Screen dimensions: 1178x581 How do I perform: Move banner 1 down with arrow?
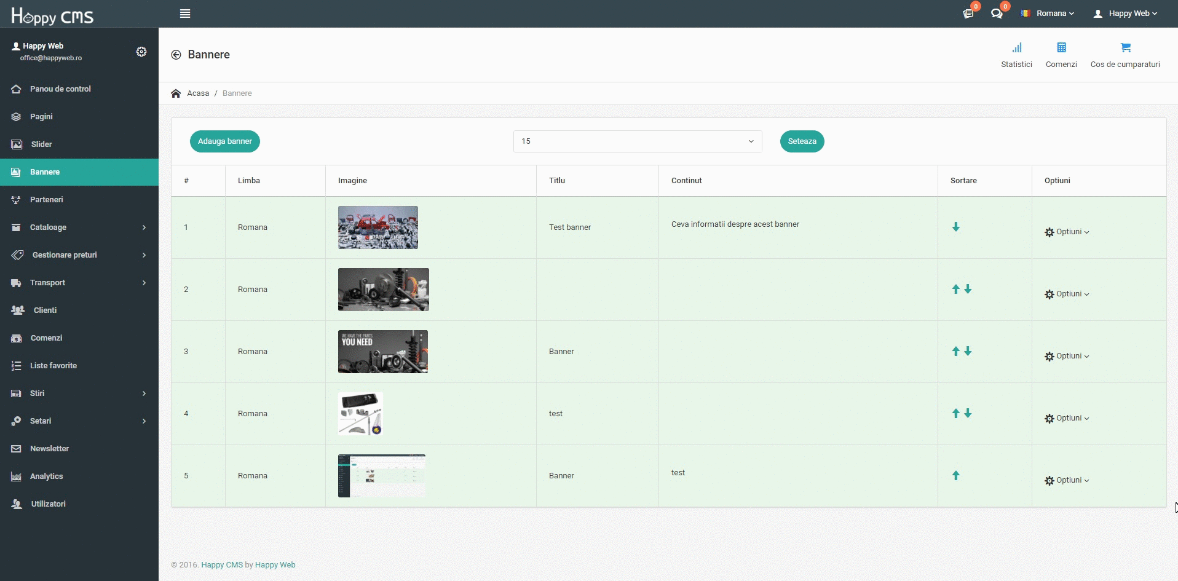pyautogui.click(x=956, y=227)
